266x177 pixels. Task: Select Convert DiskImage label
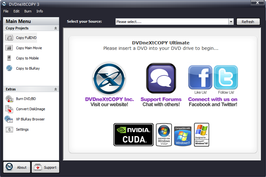(31, 109)
